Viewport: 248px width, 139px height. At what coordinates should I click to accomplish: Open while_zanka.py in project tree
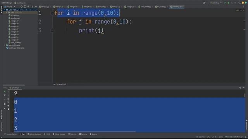[x=15, y=42]
